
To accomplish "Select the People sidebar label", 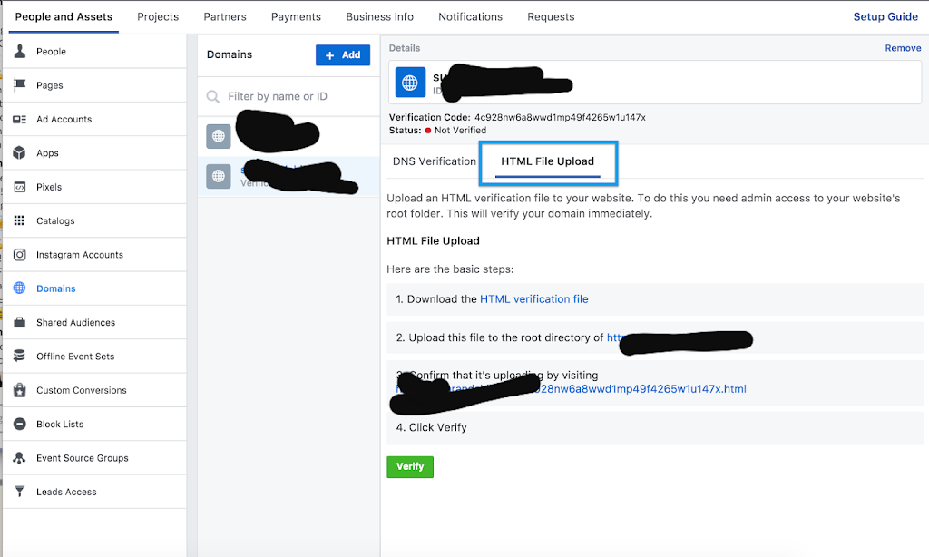I will (51, 52).
